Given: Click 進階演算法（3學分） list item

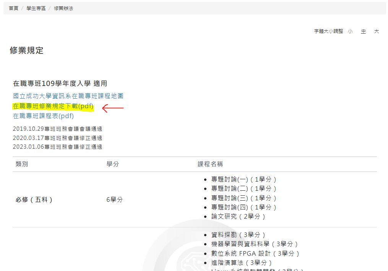Looking at the screenshot, I should click(x=242, y=263).
